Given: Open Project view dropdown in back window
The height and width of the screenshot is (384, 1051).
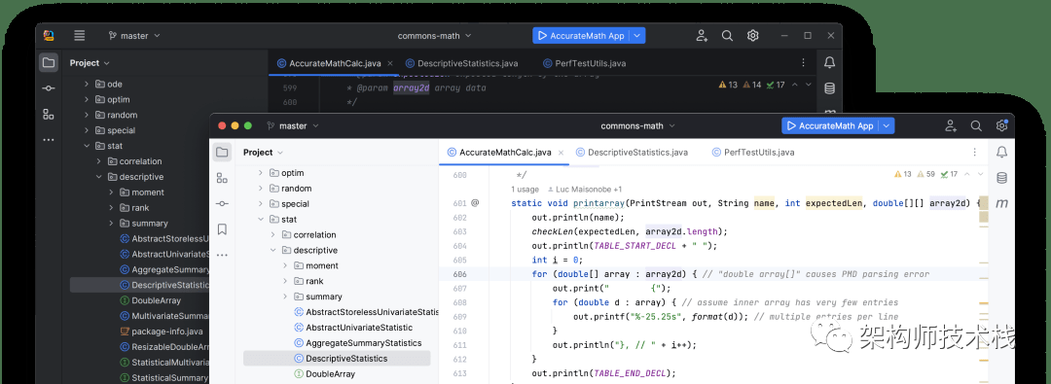Looking at the screenshot, I should click(x=90, y=63).
